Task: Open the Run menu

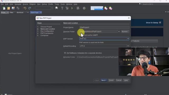Action: tap(39, 4)
